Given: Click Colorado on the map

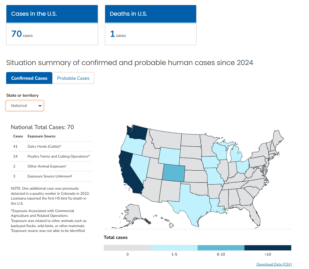Looking at the screenshot, I should pos(173,173).
